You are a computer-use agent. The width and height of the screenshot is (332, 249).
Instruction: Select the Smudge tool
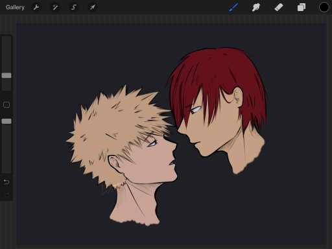pos(256,7)
